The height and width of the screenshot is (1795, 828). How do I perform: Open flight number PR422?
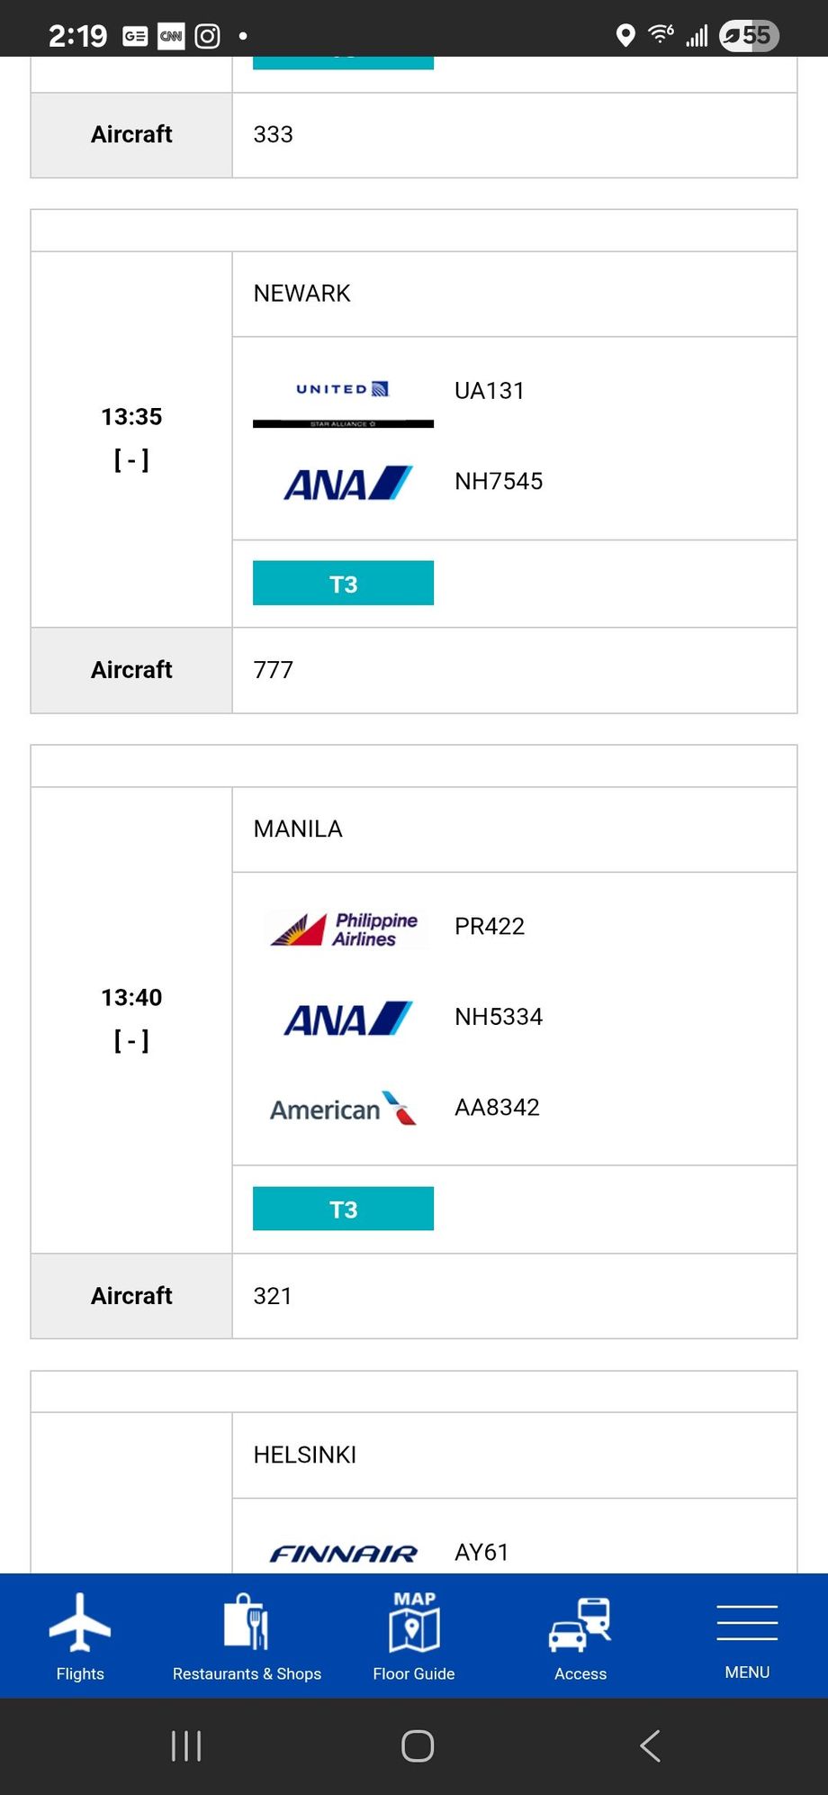coord(490,927)
